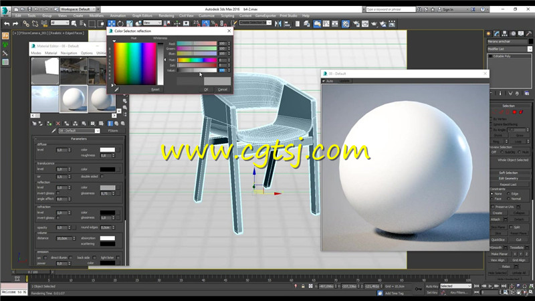Collapse the Edit Geometry rollout
Screen dimensions: 535x301
coord(508,179)
